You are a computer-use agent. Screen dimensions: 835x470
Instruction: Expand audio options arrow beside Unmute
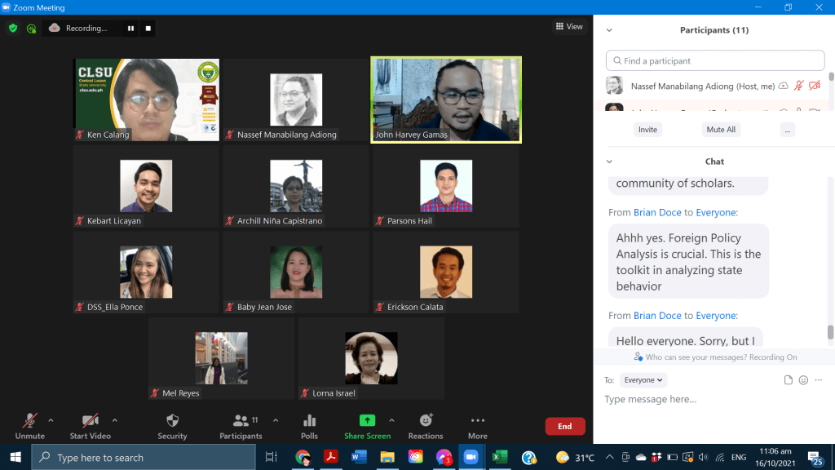tap(51, 420)
